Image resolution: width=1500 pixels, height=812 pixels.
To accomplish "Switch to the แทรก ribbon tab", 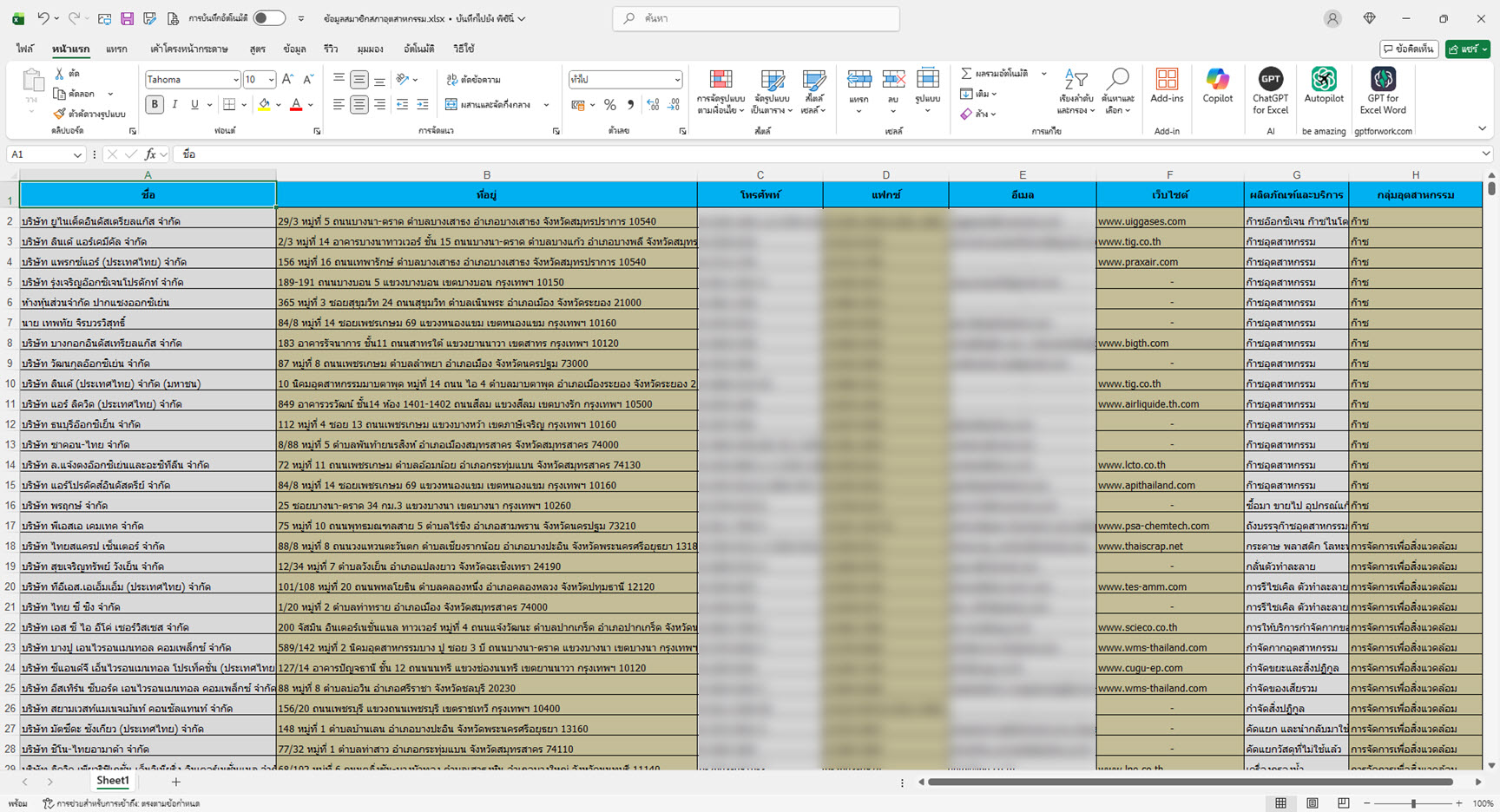I will [116, 49].
